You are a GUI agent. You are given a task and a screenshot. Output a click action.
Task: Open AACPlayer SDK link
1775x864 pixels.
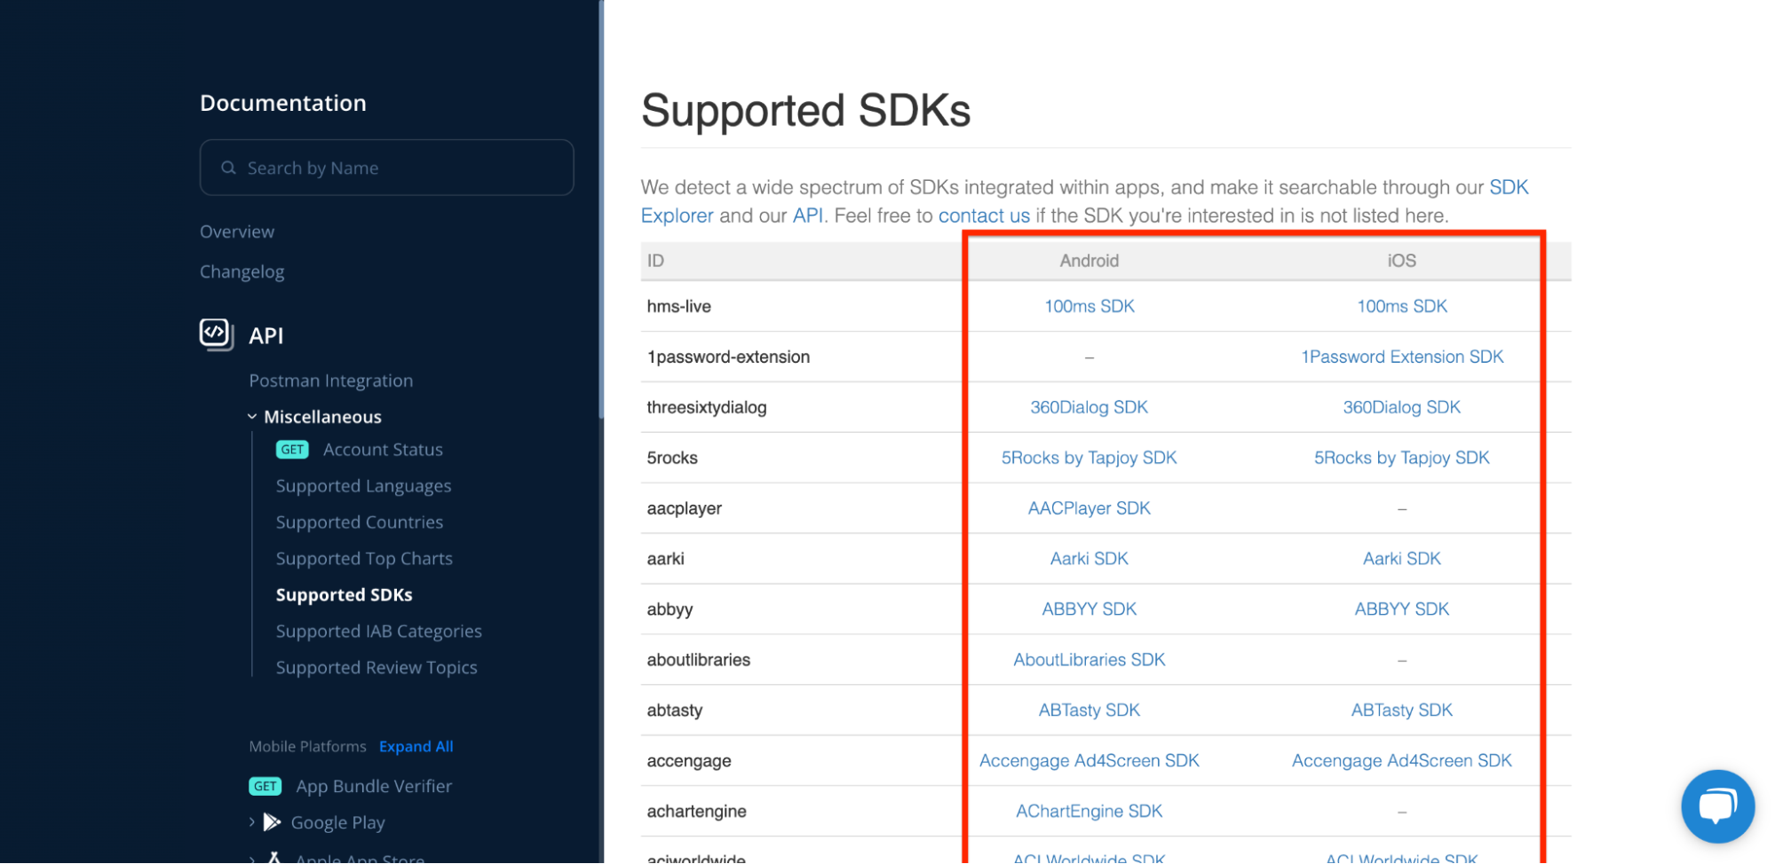1090,508
